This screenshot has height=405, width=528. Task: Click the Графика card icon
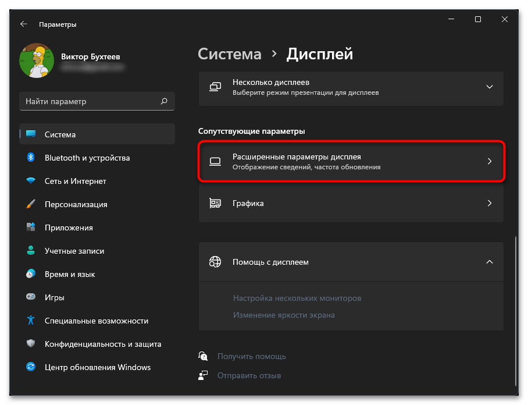tap(215, 203)
